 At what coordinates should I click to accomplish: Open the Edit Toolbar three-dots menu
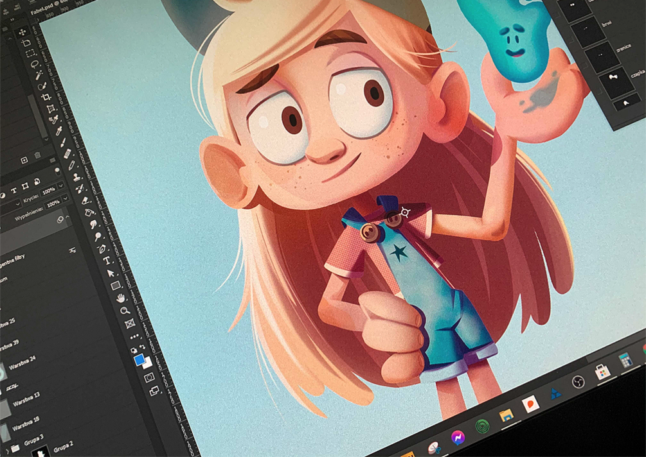(134, 337)
